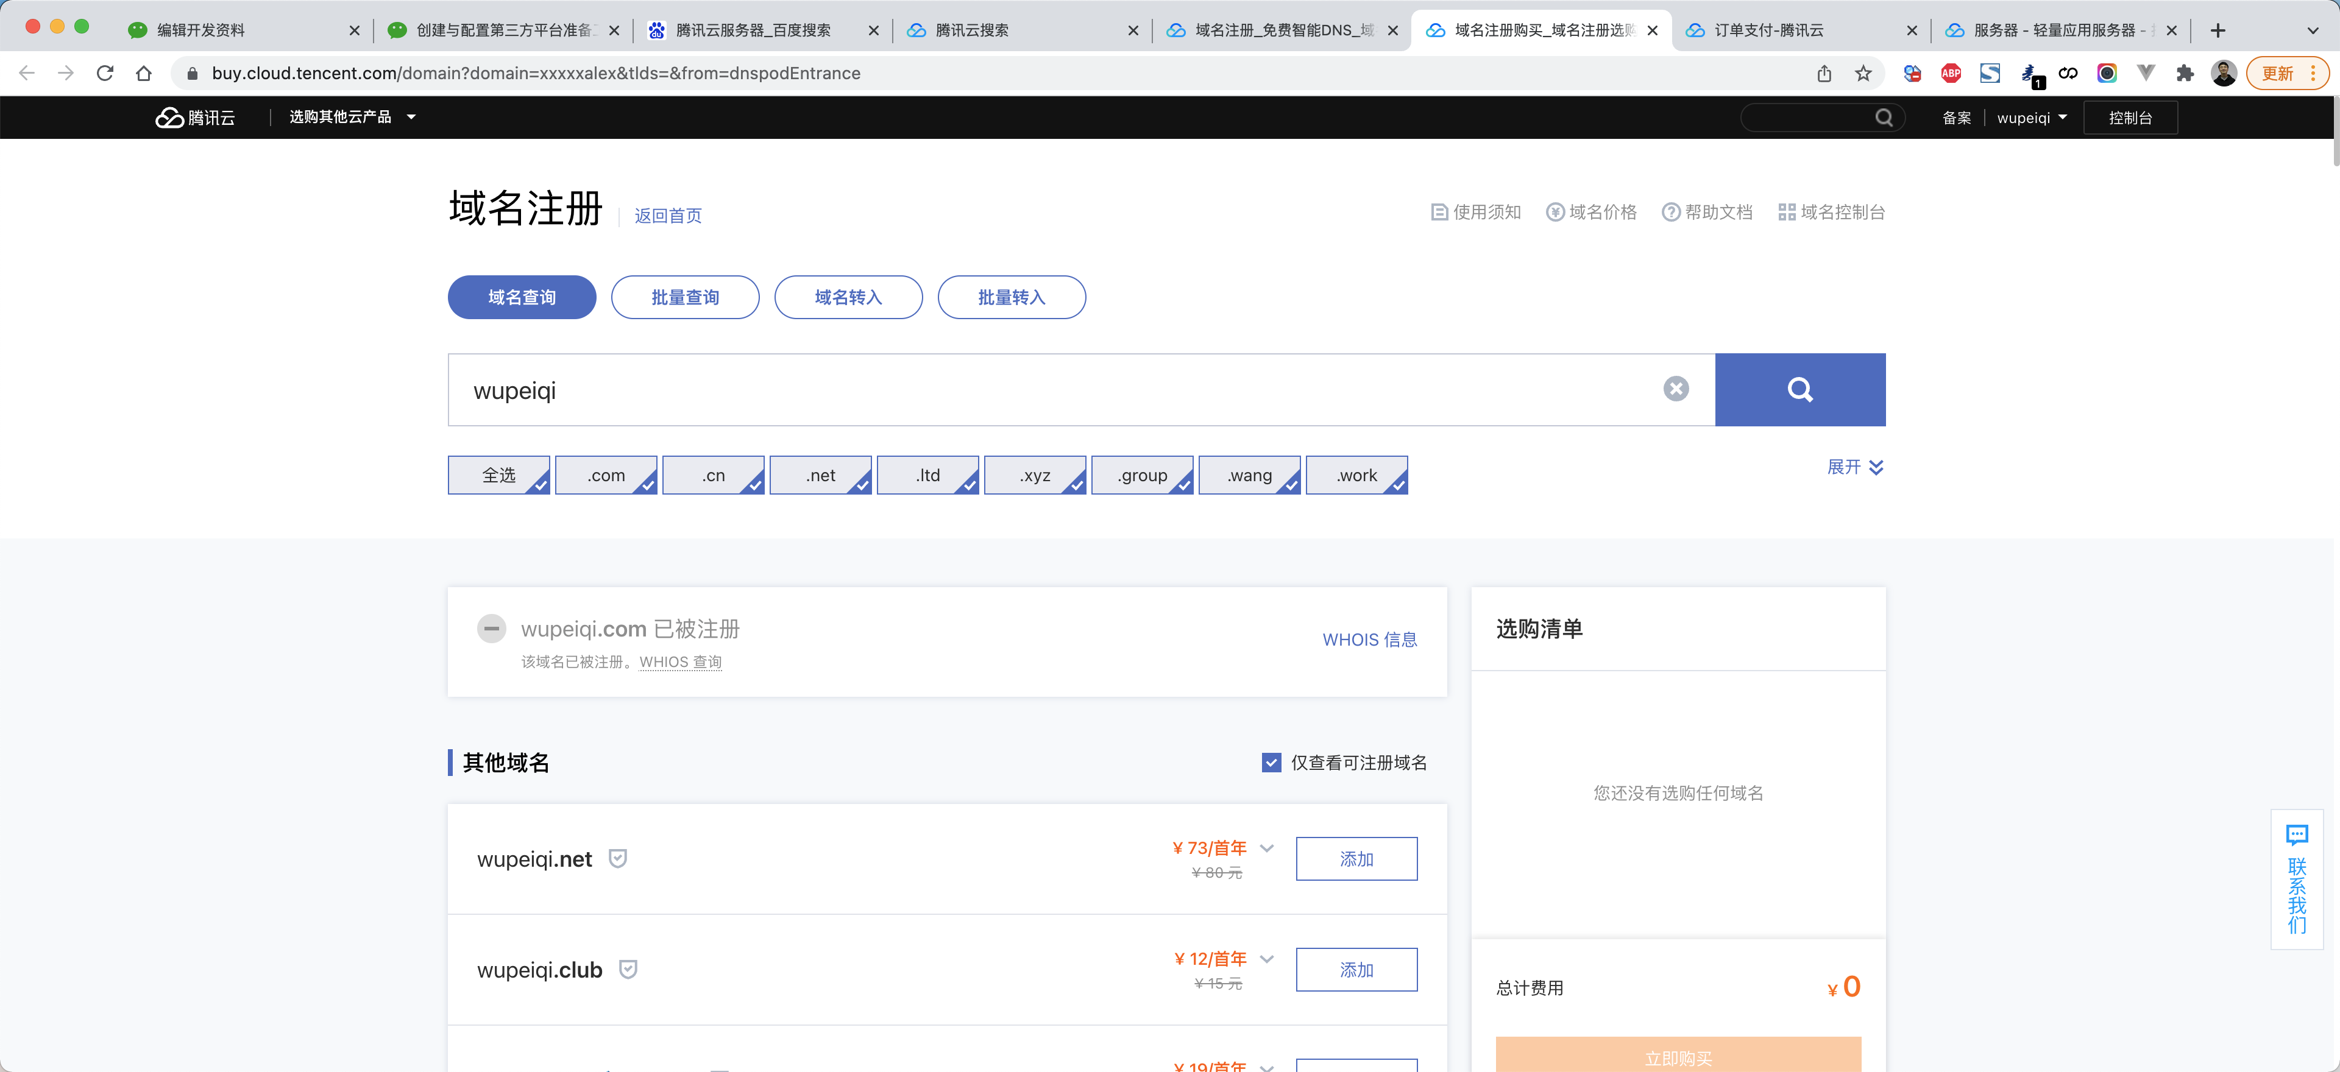Toggle the 全选 suffix option
Viewport: 2340px width, 1072px height.
pos(498,474)
